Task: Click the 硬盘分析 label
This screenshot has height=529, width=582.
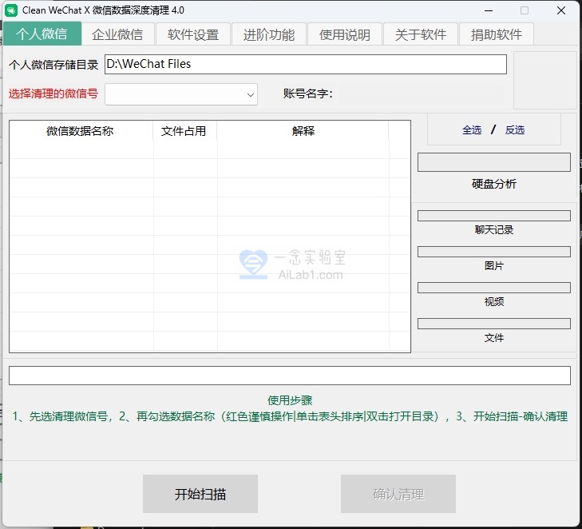Action: point(494,184)
